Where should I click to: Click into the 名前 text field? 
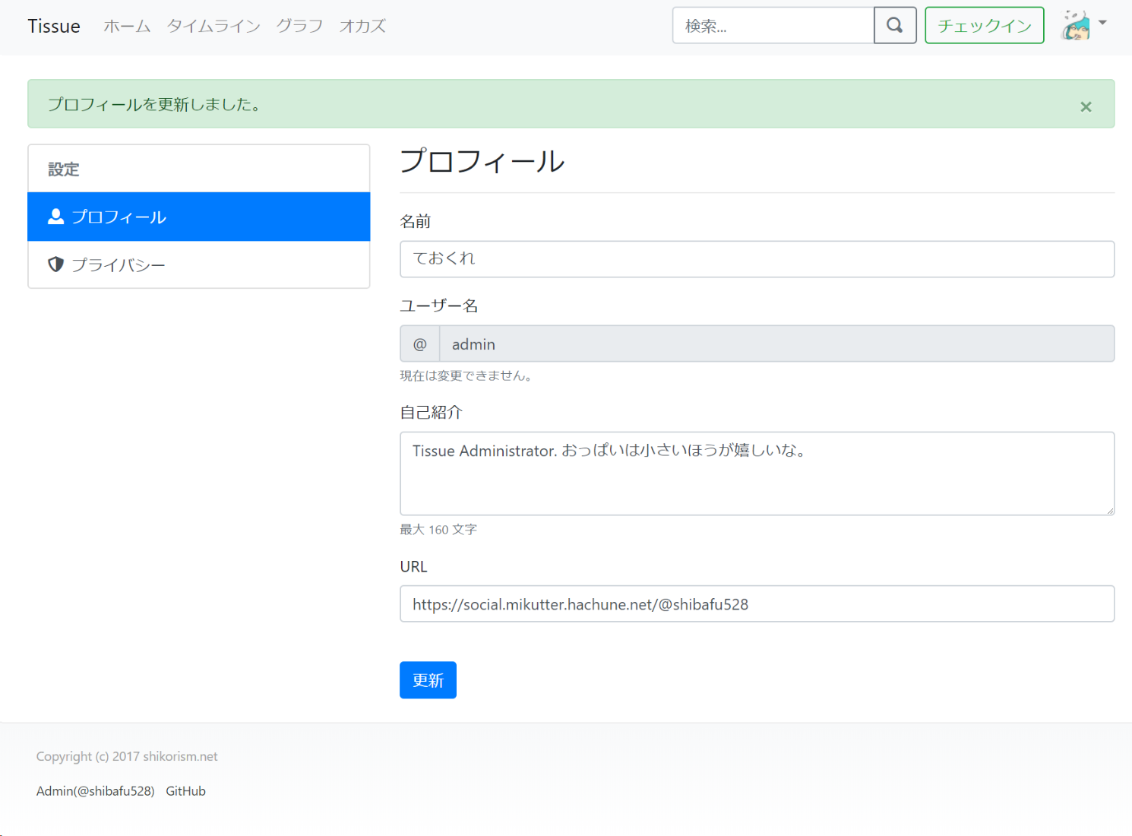pyautogui.click(x=757, y=259)
